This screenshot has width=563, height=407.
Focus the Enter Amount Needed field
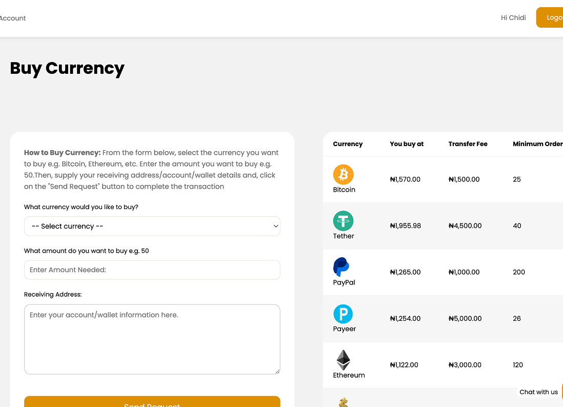pos(152,270)
